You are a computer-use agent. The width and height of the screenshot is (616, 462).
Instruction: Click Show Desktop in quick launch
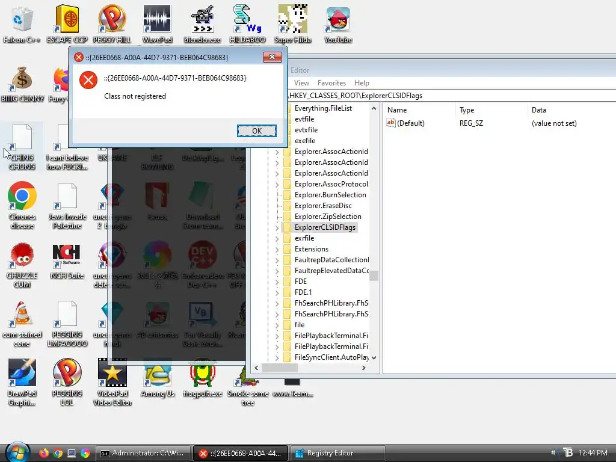(x=72, y=453)
